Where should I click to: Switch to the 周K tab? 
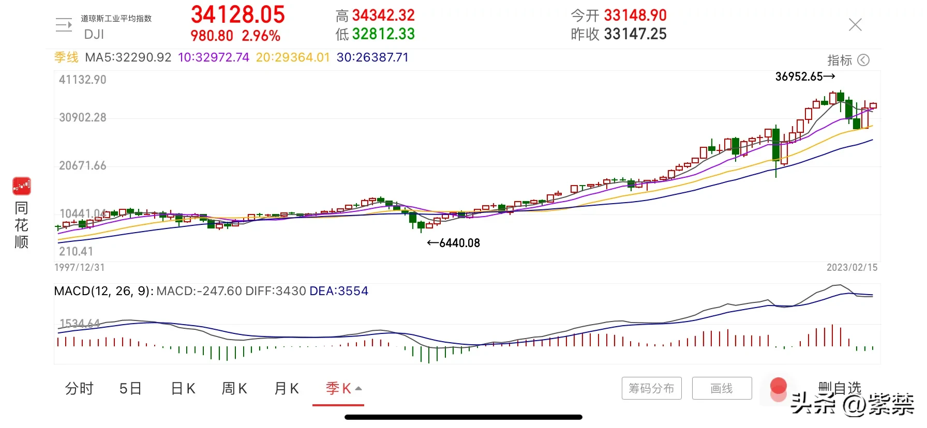click(234, 388)
